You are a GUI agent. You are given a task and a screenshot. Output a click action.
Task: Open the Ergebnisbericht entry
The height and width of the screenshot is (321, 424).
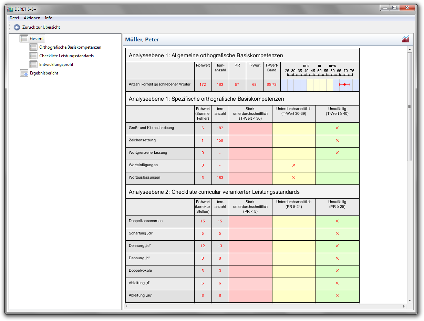click(x=44, y=73)
